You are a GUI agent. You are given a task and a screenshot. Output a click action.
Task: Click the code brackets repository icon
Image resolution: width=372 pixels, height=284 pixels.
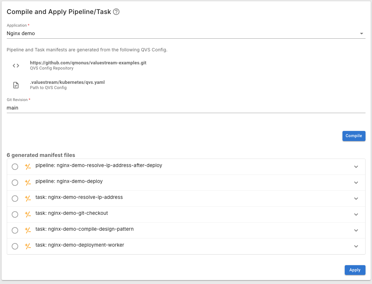16,66
